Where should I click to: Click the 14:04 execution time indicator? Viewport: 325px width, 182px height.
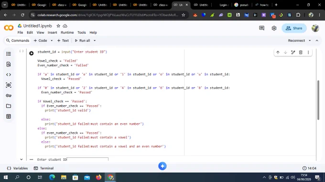click(309, 168)
